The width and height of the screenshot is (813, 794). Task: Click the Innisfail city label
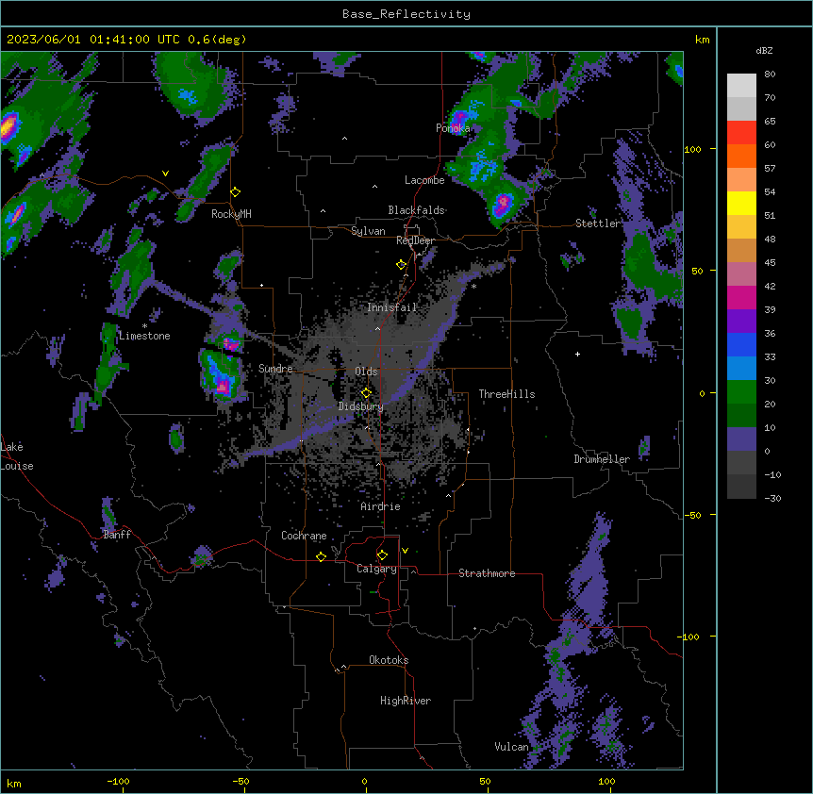(391, 307)
